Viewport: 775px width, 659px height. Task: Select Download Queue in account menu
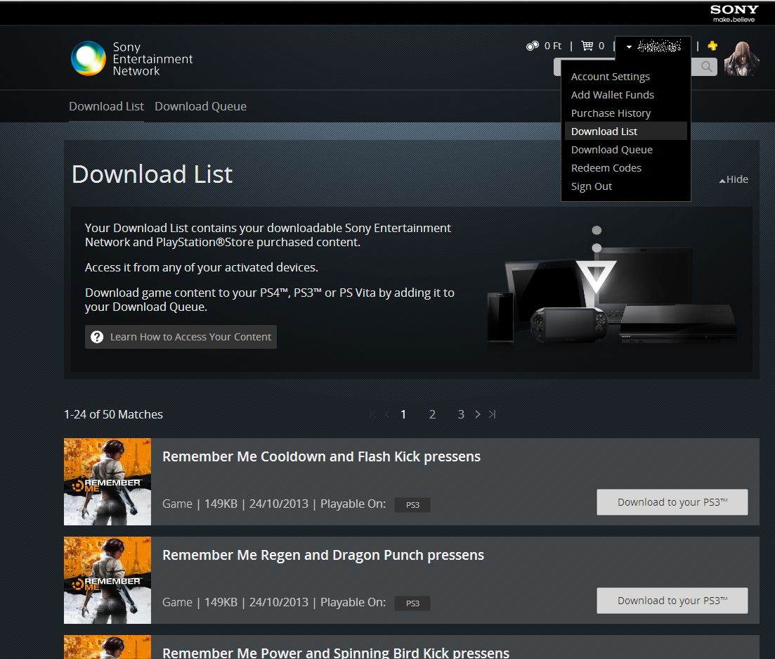point(612,149)
